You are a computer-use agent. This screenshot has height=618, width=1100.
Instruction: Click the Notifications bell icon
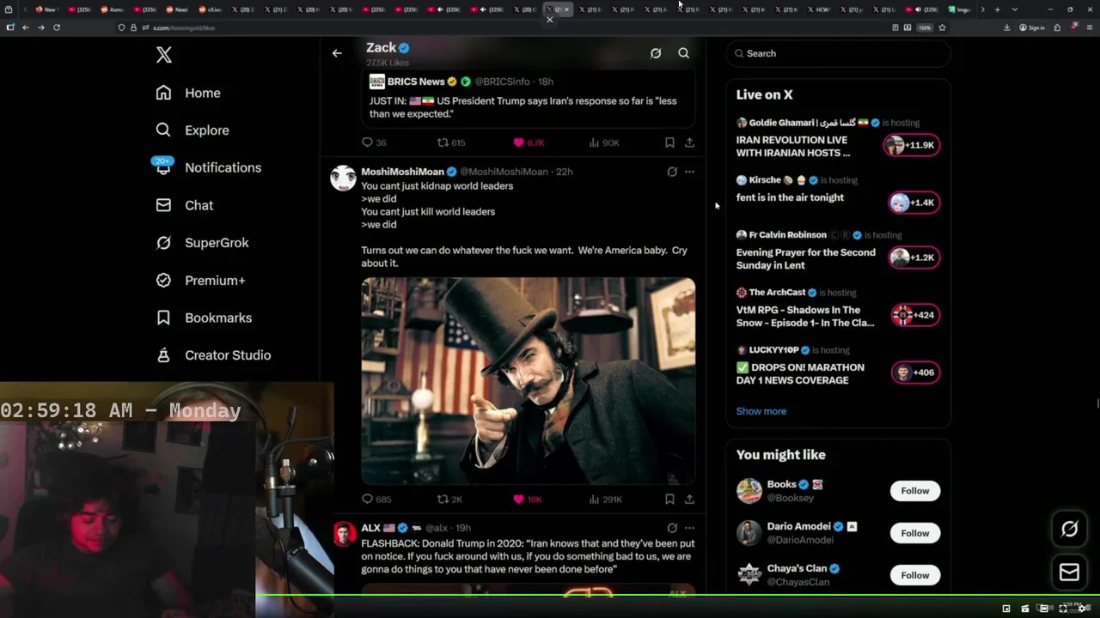pos(163,168)
